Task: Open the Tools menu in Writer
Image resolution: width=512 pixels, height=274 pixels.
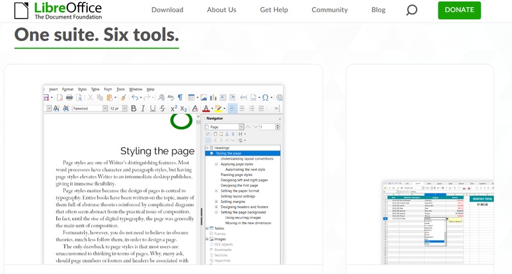Action: coord(120,89)
